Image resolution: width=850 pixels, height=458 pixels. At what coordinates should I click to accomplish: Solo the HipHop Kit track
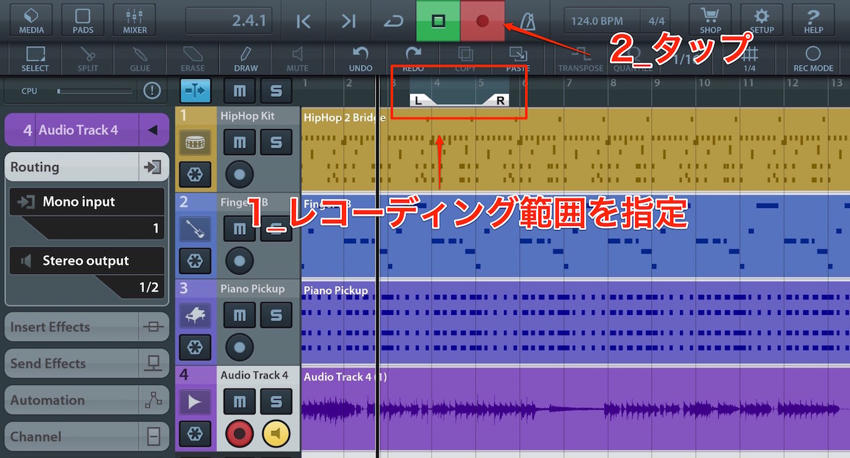coord(276,142)
